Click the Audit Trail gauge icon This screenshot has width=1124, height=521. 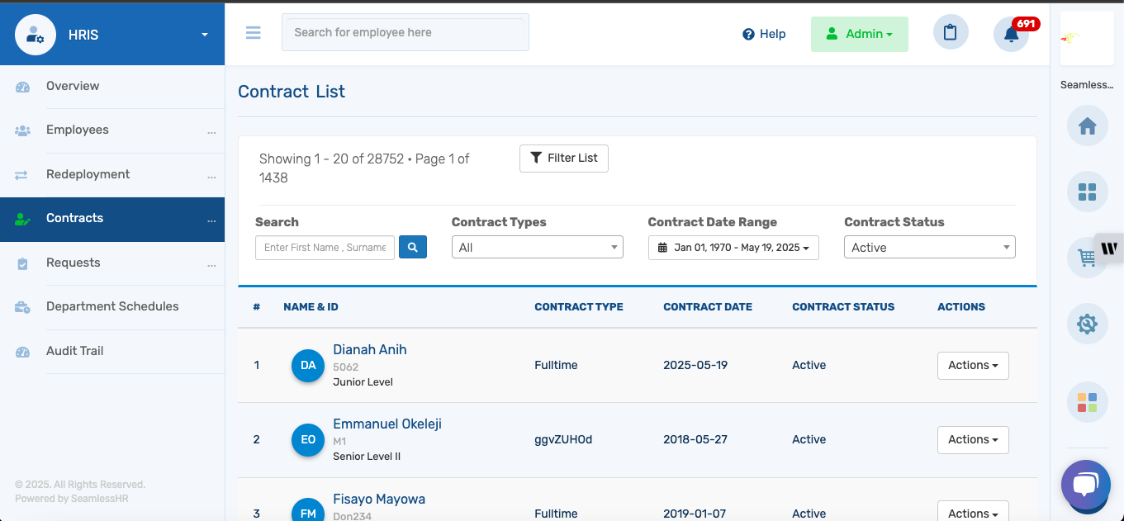pos(22,352)
